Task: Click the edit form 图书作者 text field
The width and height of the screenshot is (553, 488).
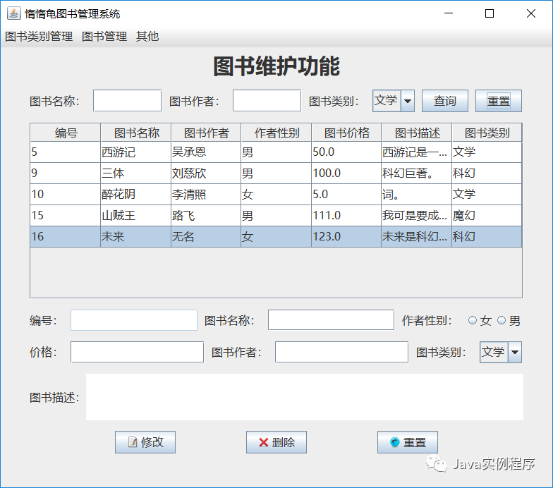Action: (341, 352)
